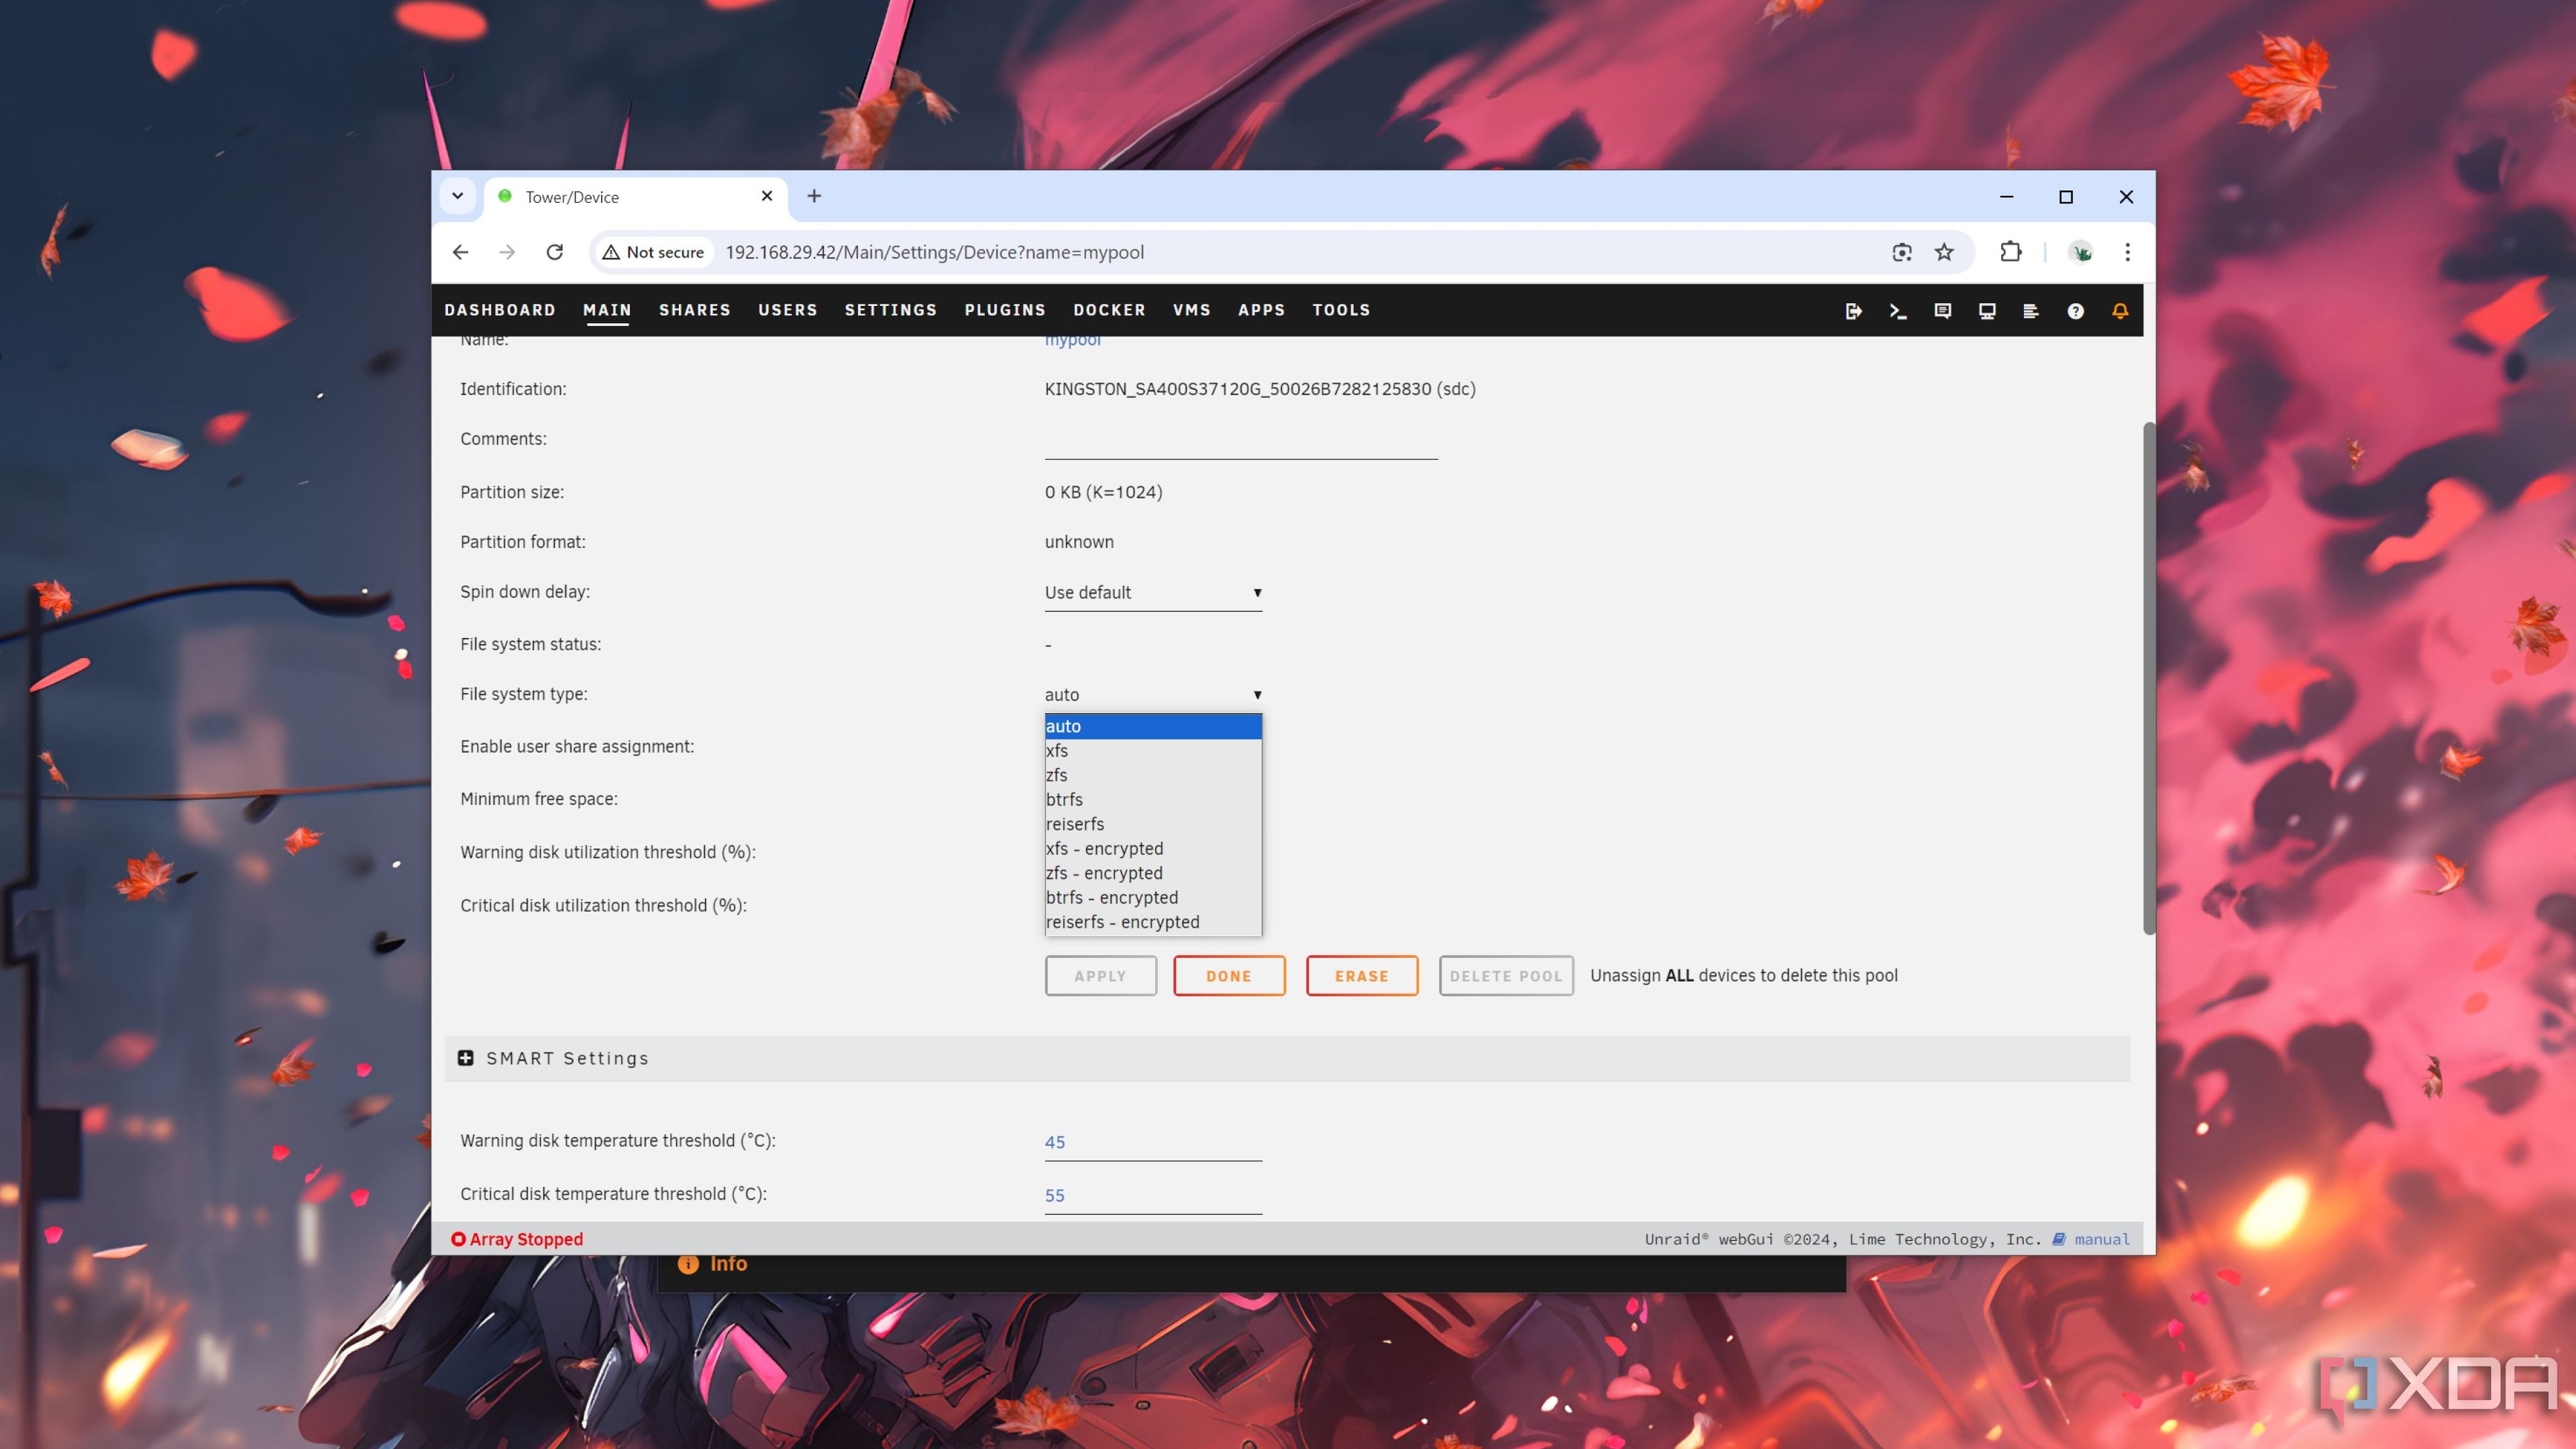The height and width of the screenshot is (1449, 2576).
Task: Click the KINGSTON identification text
Action: [1260, 389]
